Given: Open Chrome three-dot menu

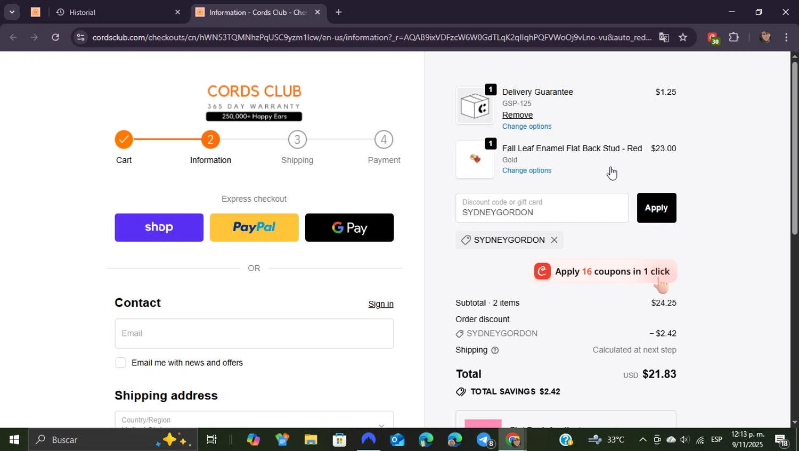Looking at the screenshot, I should (786, 37).
